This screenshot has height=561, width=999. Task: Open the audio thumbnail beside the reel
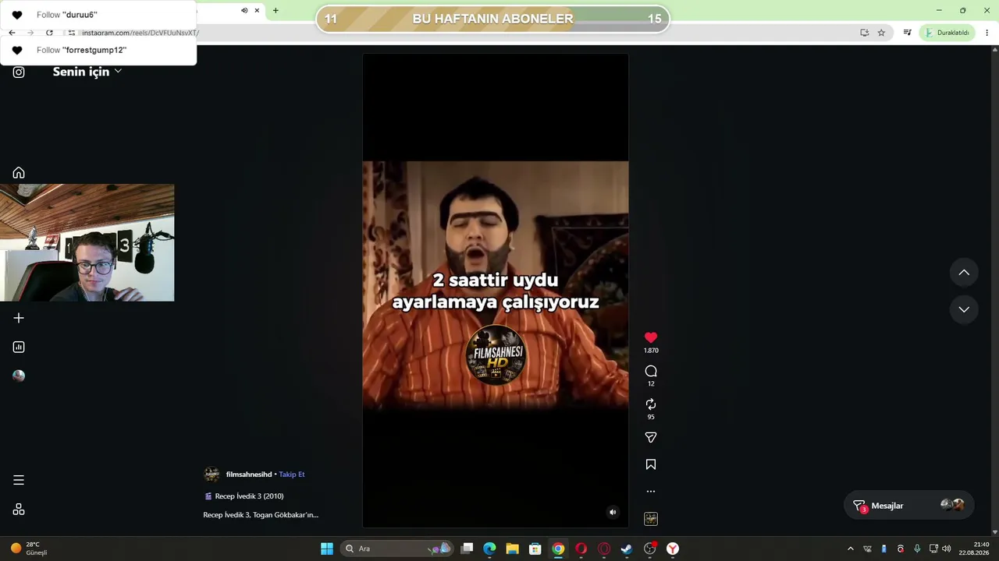click(651, 519)
